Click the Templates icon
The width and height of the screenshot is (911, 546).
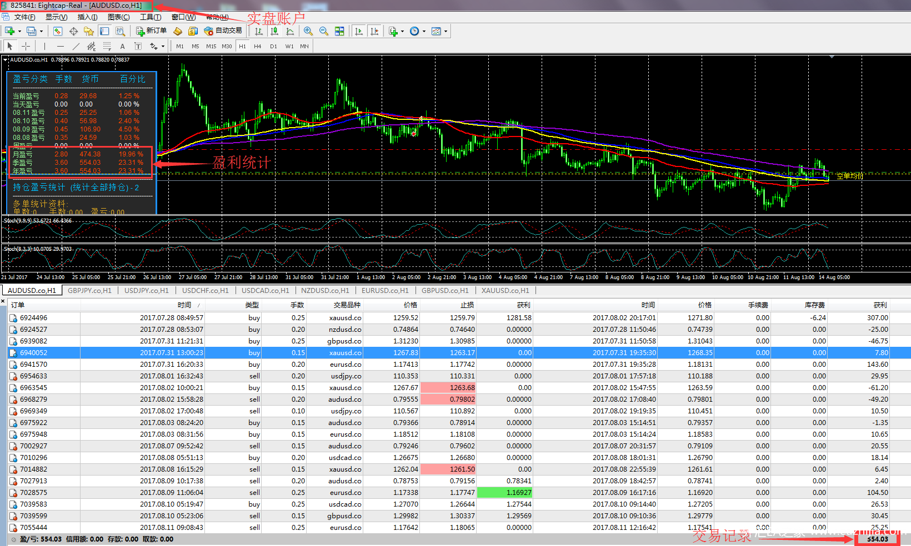point(437,31)
